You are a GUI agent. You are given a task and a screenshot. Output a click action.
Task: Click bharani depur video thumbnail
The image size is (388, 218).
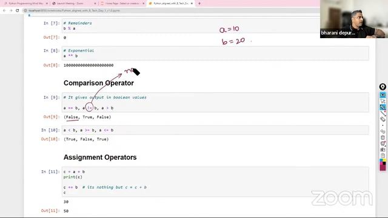[x=354, y=19]
